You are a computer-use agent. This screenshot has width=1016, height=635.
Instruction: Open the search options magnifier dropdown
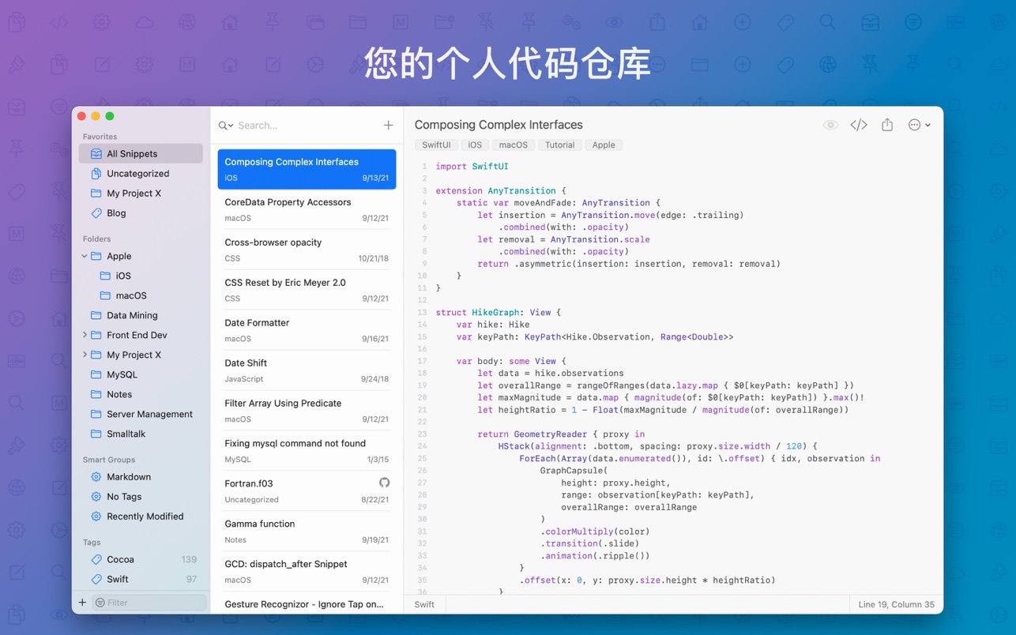225,126
